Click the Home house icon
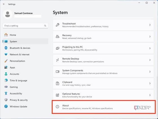This screenshot has width=158, height=119. coord(6,35)
